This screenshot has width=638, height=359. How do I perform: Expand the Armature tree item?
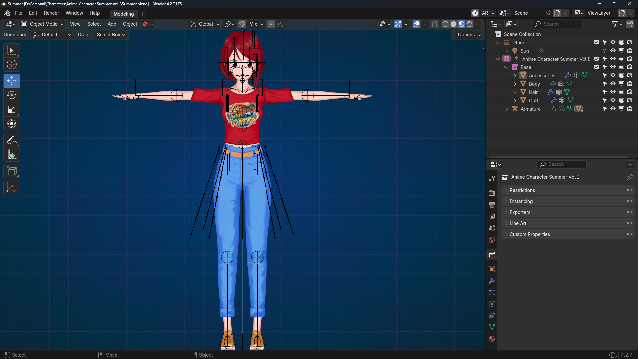(x=506, y=109)
